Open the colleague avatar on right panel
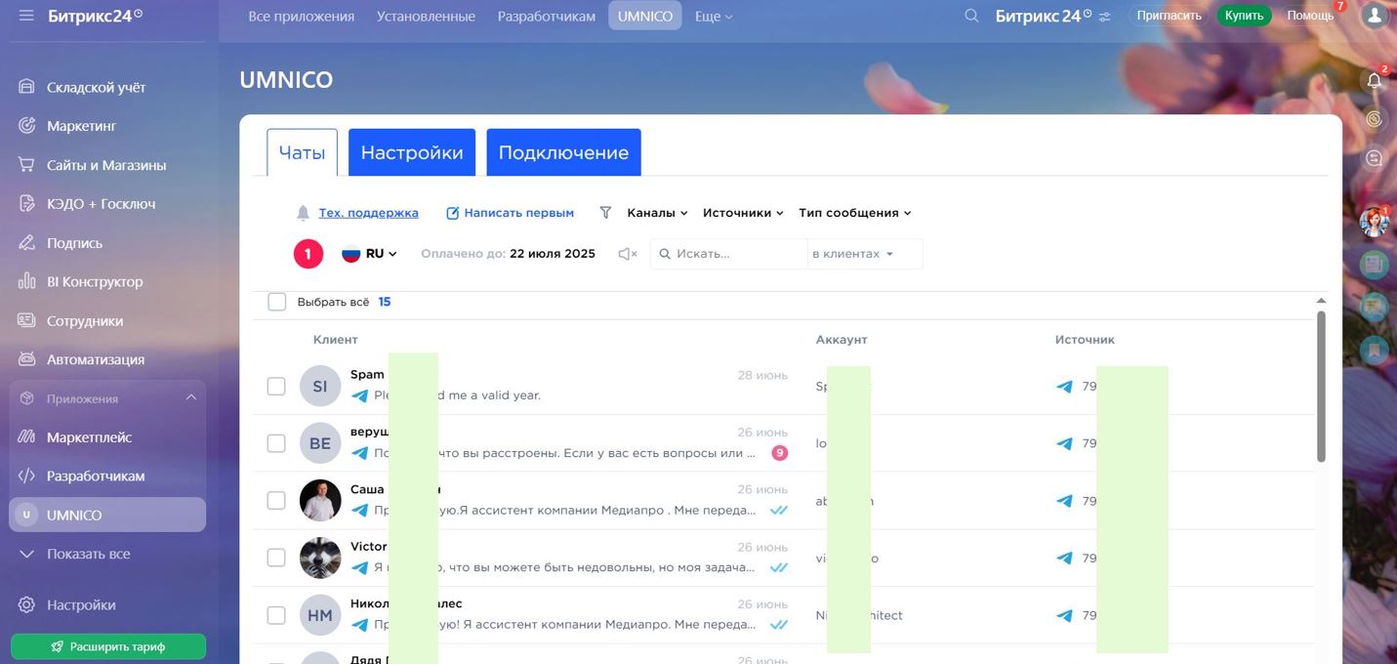 (x=1375, y=222)
